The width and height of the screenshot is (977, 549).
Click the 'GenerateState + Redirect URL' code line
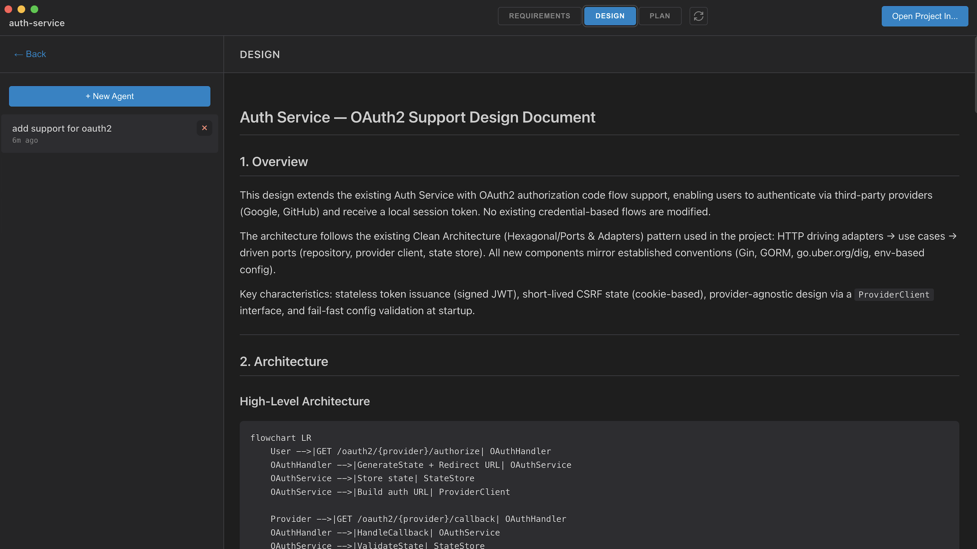coord(421,465)
